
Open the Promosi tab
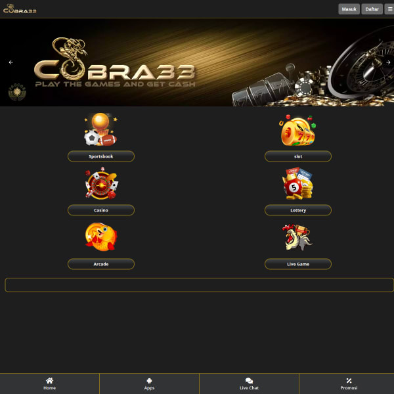349,383
